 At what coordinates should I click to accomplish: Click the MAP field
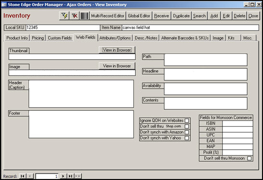tap(237, 147)
